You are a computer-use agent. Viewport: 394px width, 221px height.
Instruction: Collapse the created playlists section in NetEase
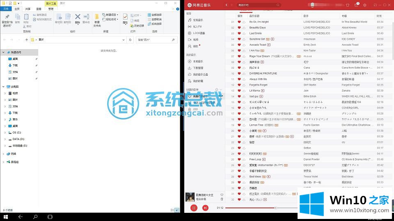(x=221, y=90)
